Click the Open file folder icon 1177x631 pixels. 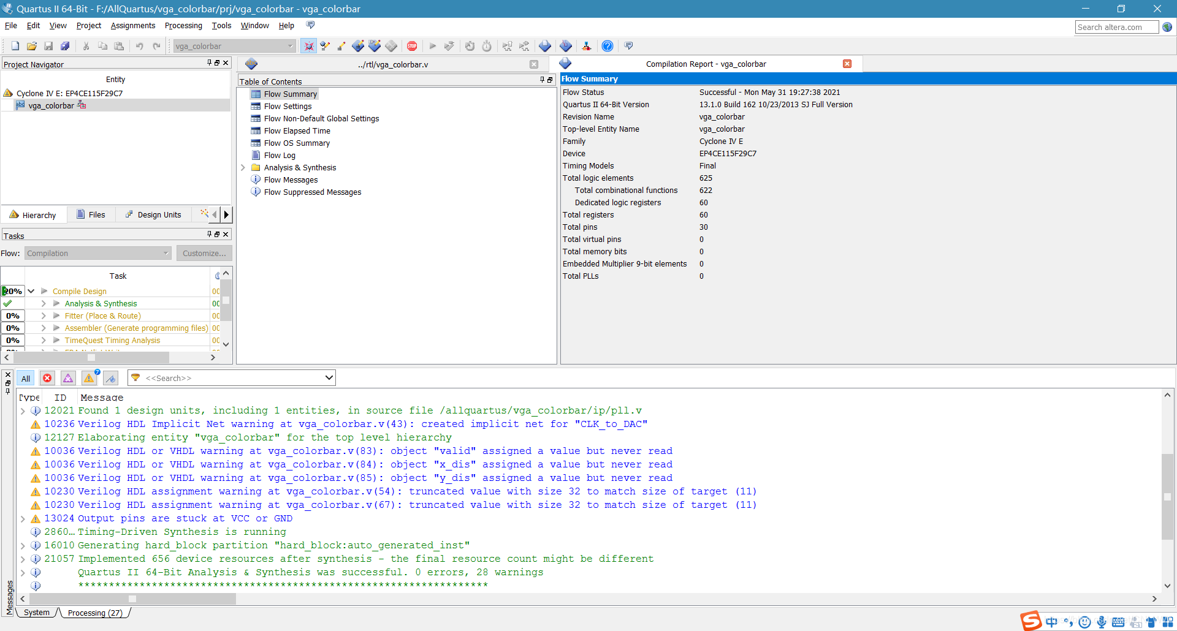[x=32, y=46]
